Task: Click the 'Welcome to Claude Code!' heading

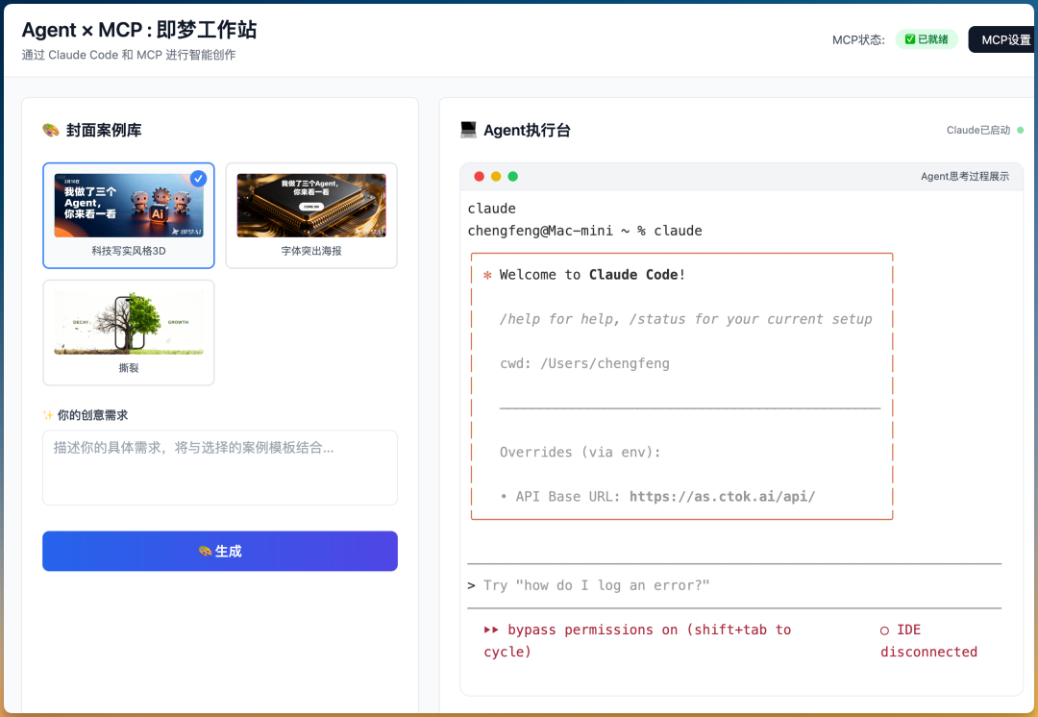Action: (x=592, y=275)
